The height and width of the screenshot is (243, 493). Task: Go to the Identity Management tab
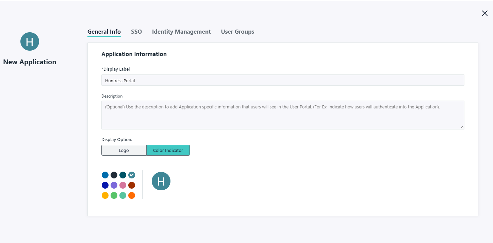click(181, 32)
